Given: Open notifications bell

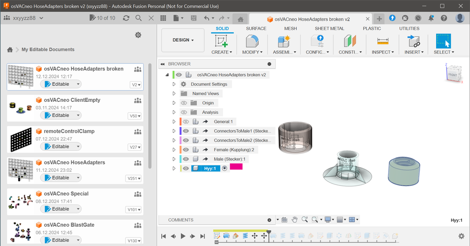Looking at the screenshot, I should 431,18.
